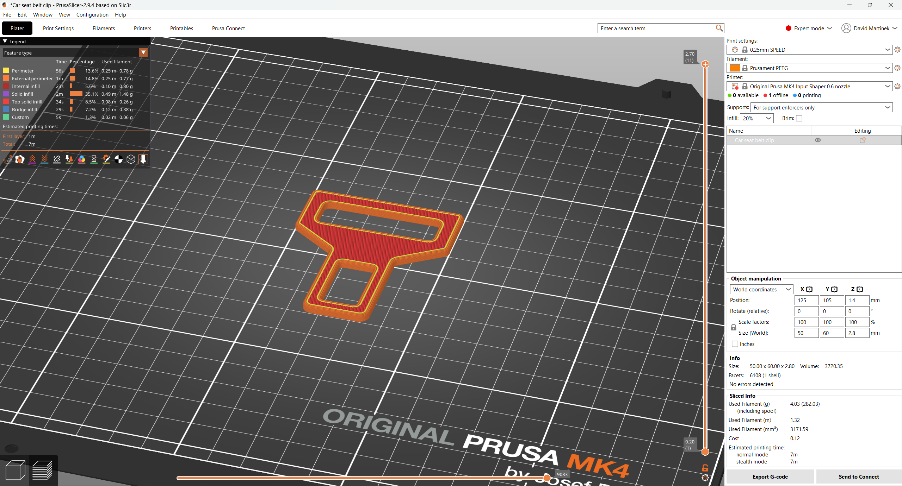This screenshot has height=486, width=902.
Task: Open Printer MK4 Input Shaper dropdown
Action: point(809,86)
